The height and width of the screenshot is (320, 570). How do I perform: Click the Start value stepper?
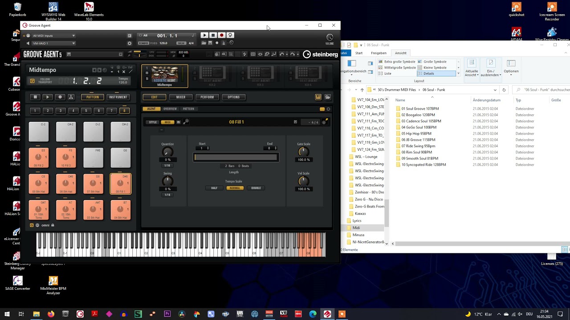click(x=208, y=148)
